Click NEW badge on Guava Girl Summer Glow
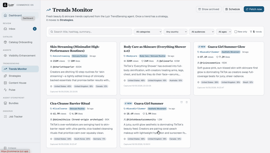Screen dimensions: 270x153 pyautogui.click(x=202, y=47)
